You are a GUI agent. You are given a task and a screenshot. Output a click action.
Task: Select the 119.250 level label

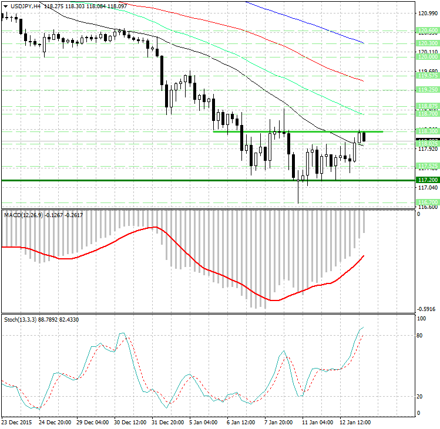pyautogui.click(x=428, y=89)
